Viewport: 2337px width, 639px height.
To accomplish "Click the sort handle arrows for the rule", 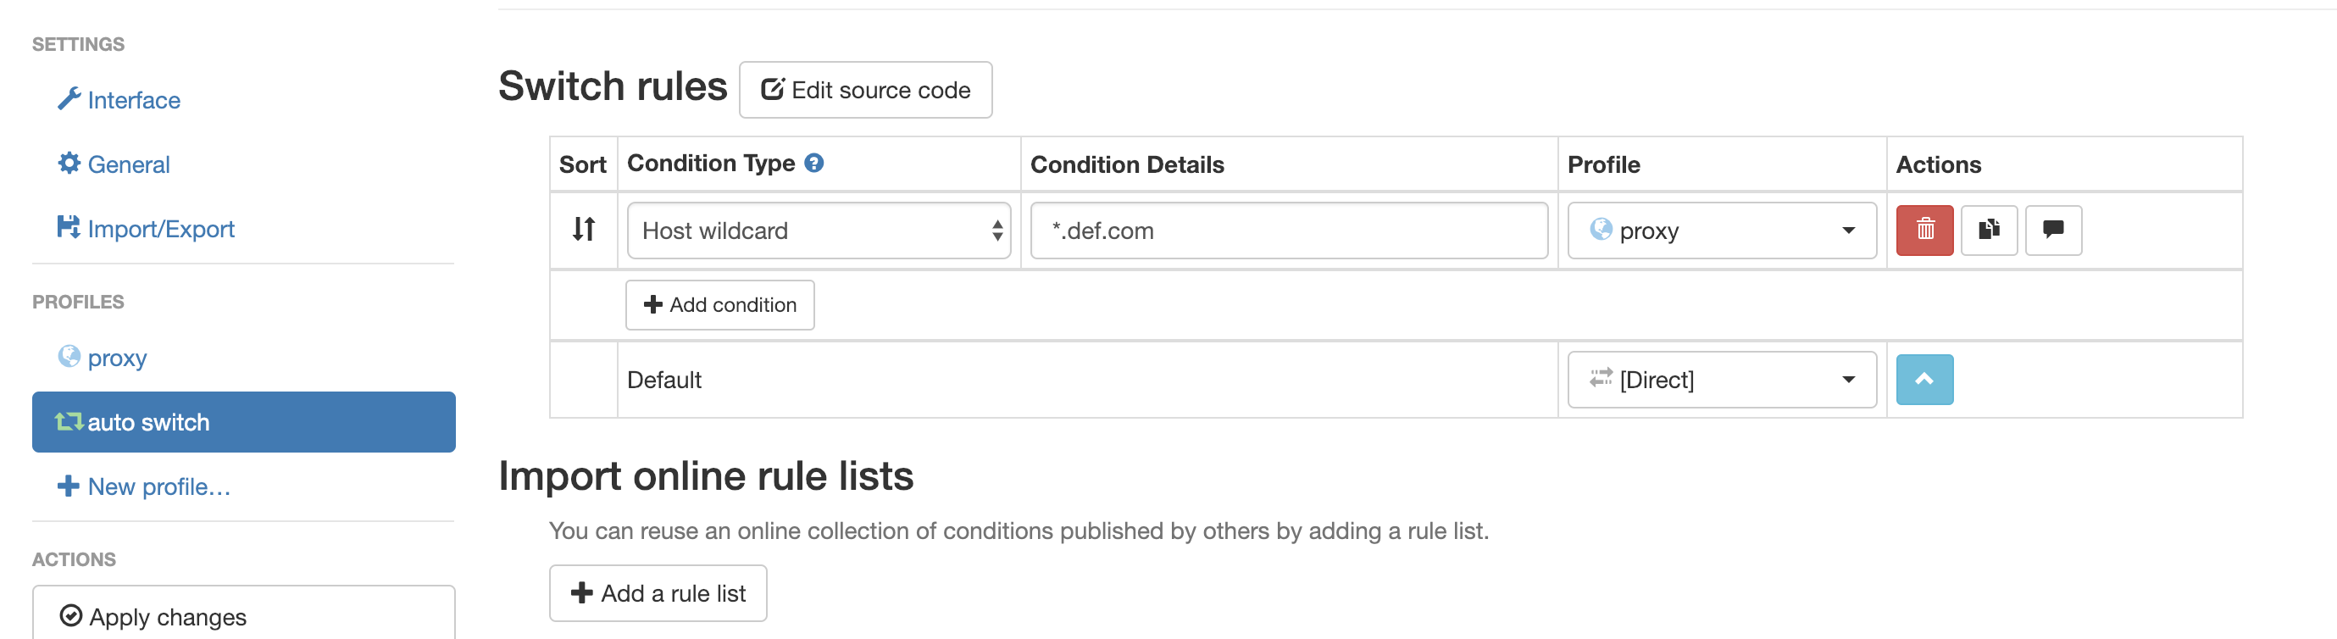I will (583, 230).
